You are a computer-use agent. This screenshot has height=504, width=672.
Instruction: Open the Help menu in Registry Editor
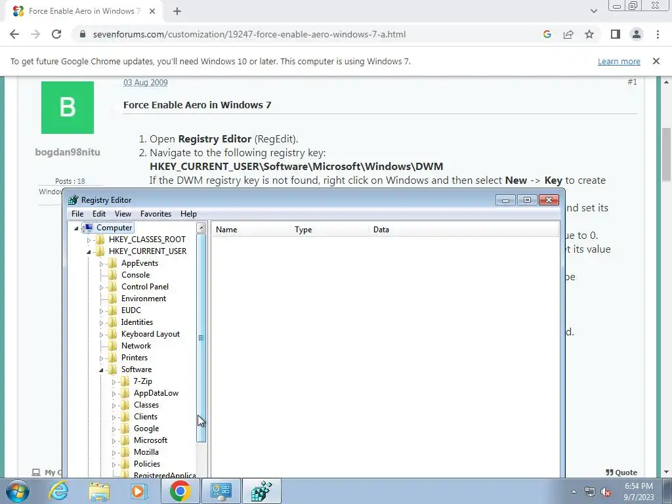(x=188, y=214)
